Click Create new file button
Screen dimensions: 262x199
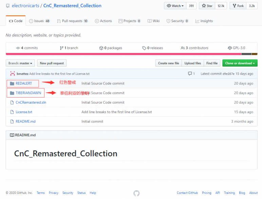point(168,63)
